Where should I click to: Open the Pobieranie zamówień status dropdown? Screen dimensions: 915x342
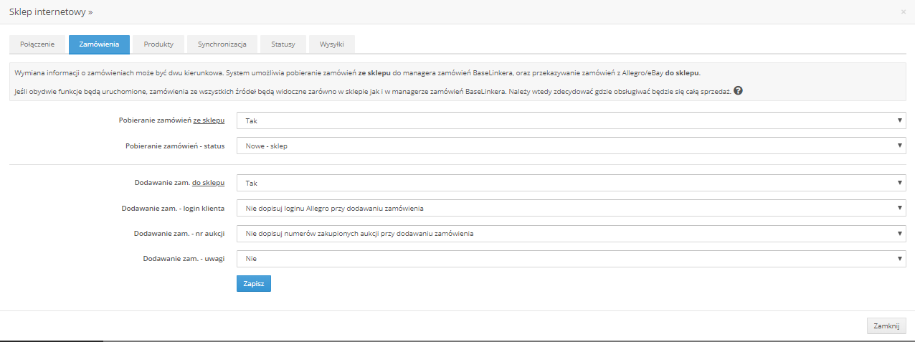click(x=571, y=146)
